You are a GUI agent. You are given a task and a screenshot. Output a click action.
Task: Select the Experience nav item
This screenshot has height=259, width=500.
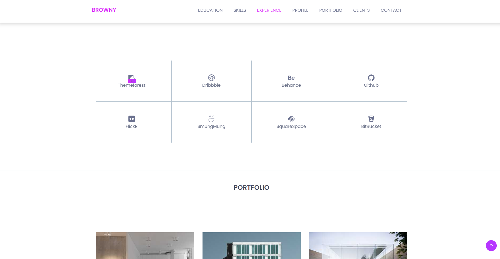269,10
